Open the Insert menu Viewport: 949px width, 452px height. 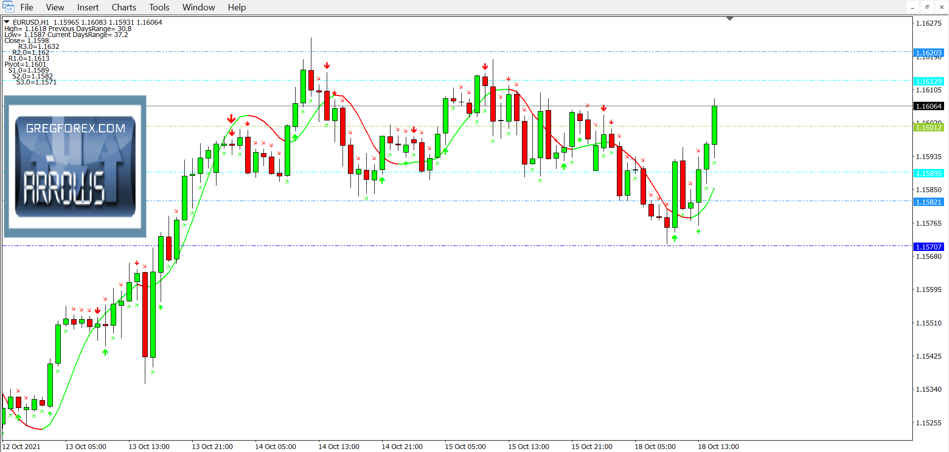87,7
